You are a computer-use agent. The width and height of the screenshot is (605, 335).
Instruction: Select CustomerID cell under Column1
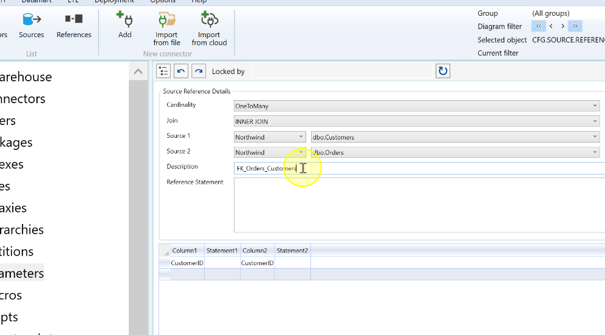(187, 263)
